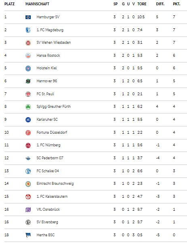Select the SV Wehen Wiesbaden team name
Viewport: 187px width, 246px height.
pyautogui.click(x=53, y=43)
